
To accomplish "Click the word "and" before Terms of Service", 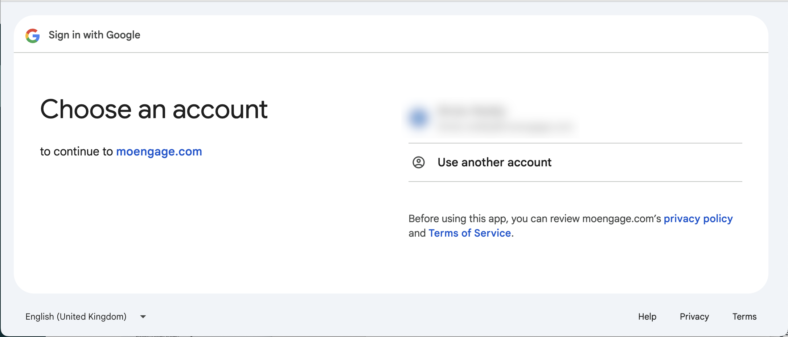I will coord(417,233).
